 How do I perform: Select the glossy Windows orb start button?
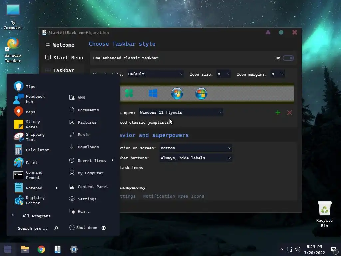tap(201, 94)
